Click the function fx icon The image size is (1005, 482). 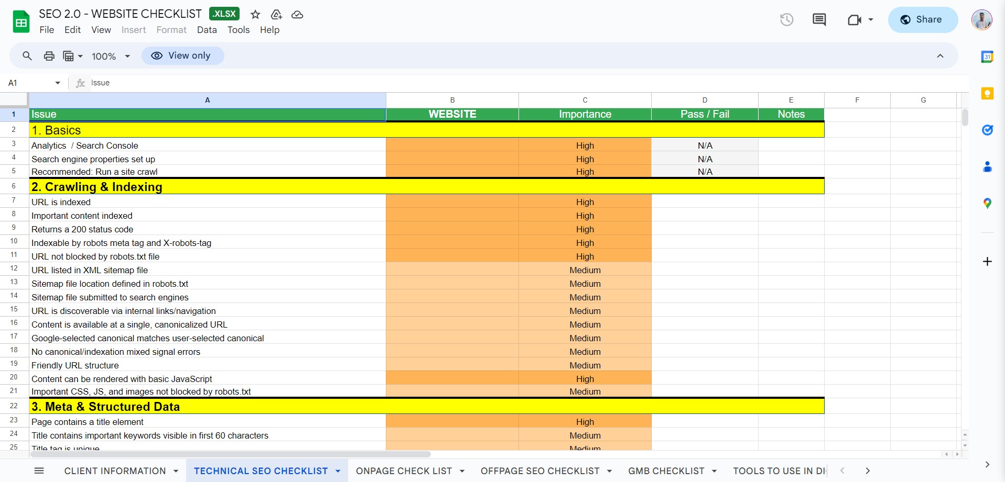[80, 83]
